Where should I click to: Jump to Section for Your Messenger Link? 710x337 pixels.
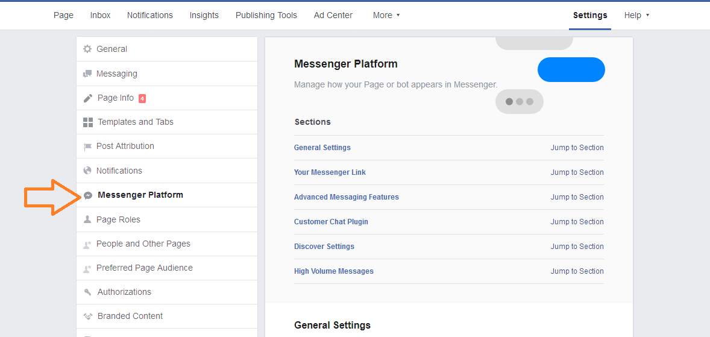point(577,172)
